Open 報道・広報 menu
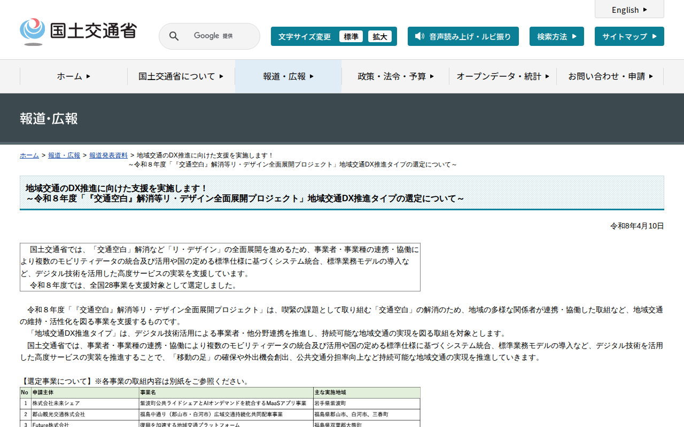The width and height of the screenshot is (684, 427). [289, 76]
